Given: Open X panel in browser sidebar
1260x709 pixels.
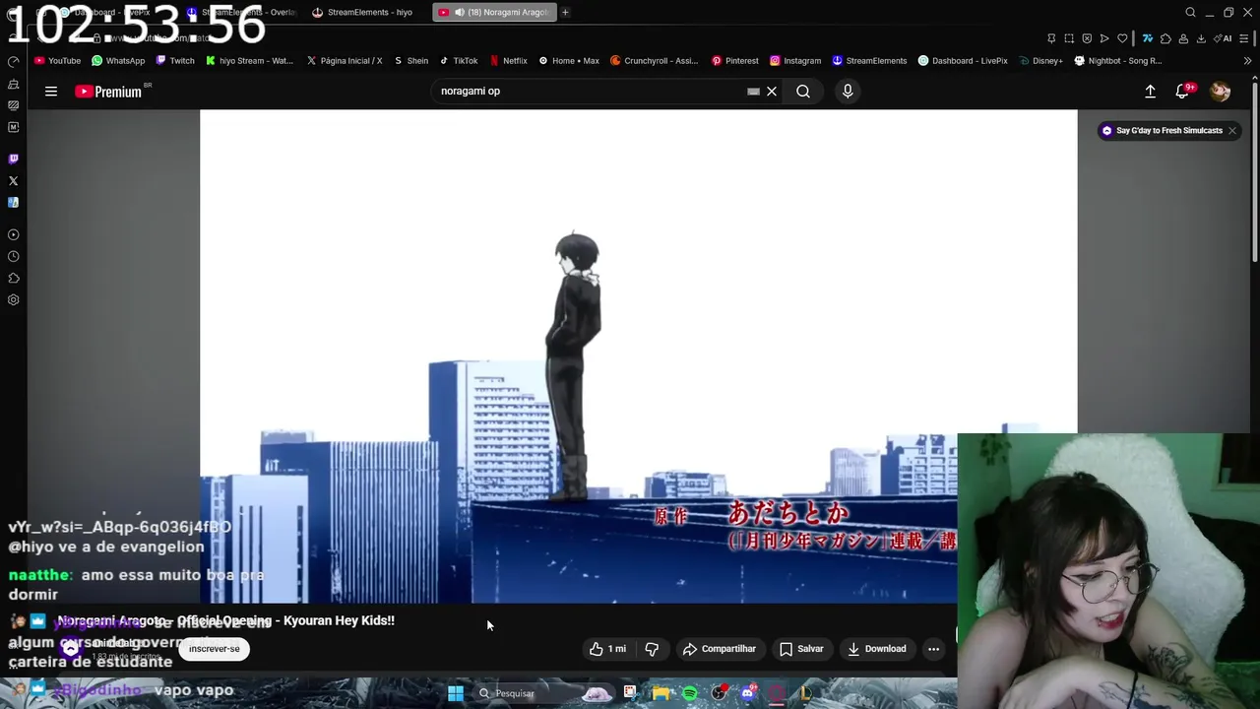Looking at the screenshot, I should (x=13, y=181).
